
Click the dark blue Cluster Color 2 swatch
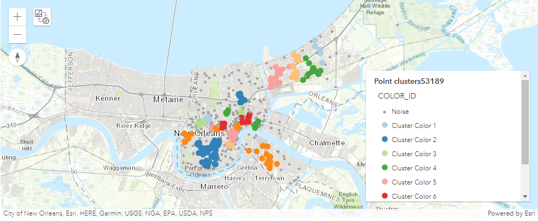(x=385, y=140)
